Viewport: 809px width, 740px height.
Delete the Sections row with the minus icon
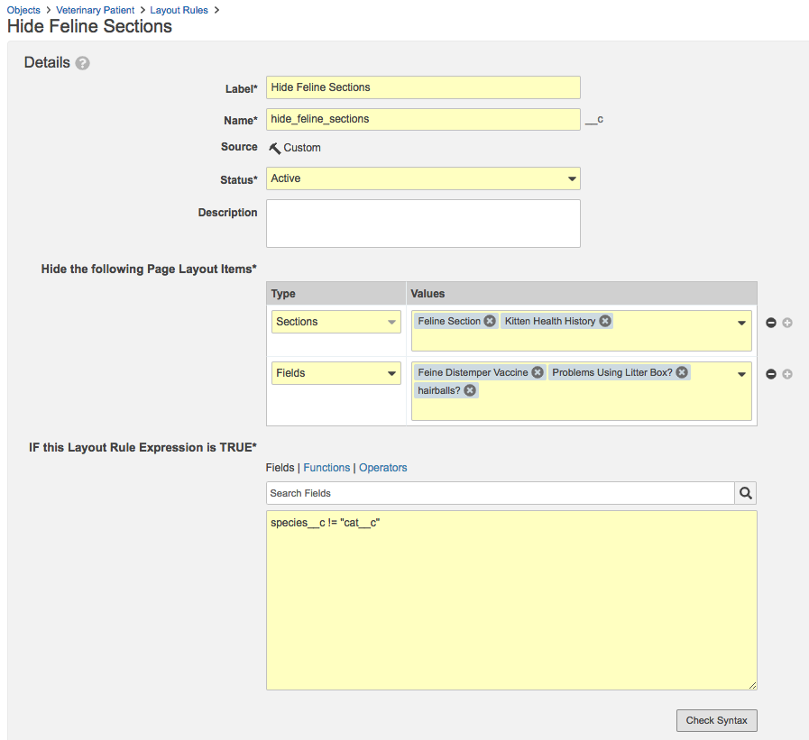771,323
